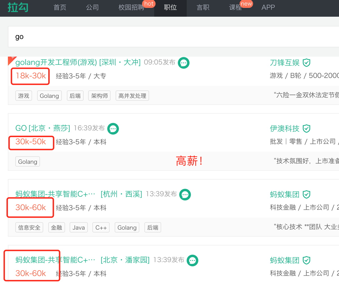The width and height of the screenshot is (339, 283).
Task: Open 校园招聘 in the top navigation
Action: click(x=131, y=7)
